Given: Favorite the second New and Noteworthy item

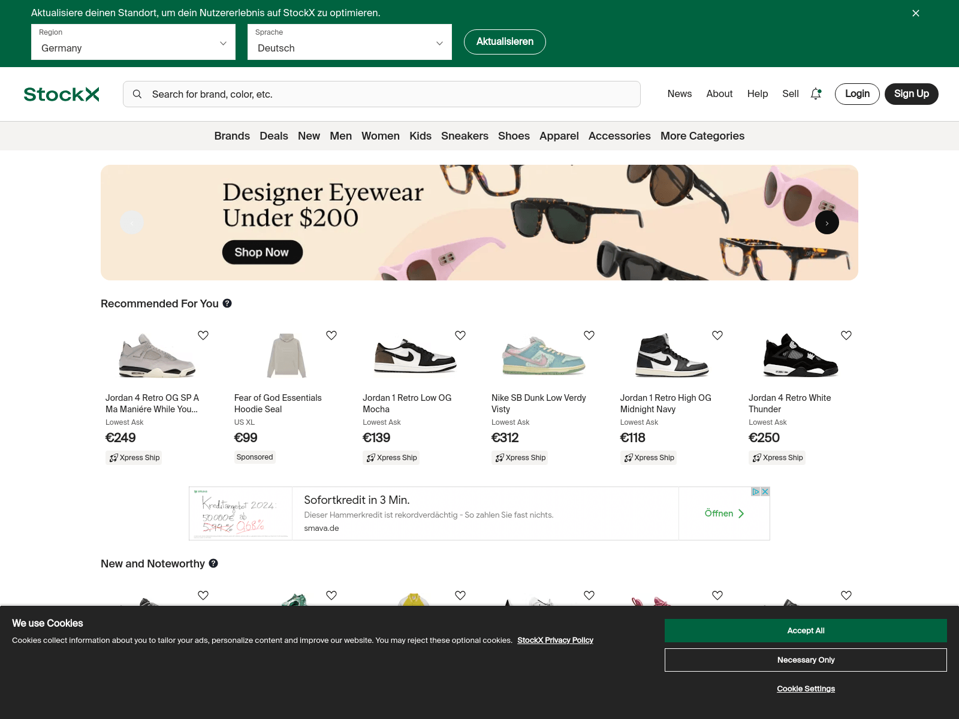Looking at the screenshot, I should pyautogui.click(x=331, y=596).
